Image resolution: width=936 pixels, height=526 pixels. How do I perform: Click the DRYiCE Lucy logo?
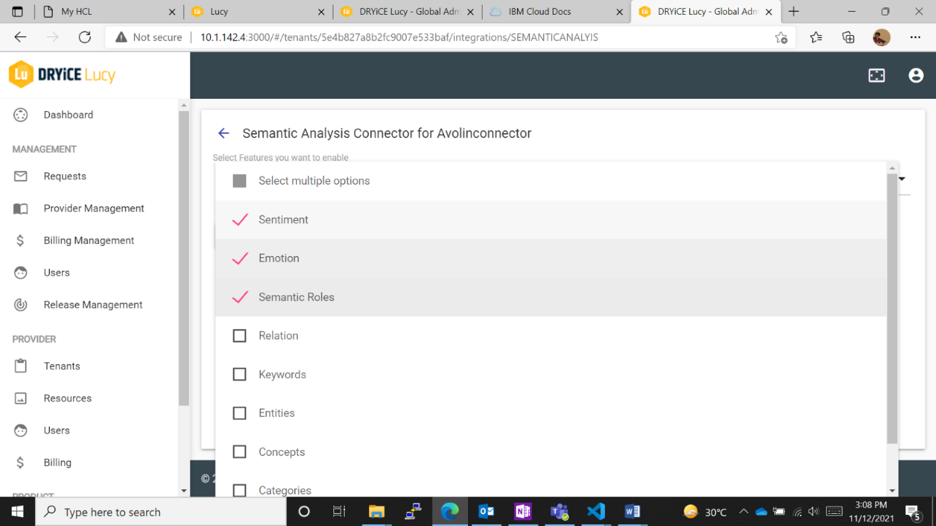63,74
